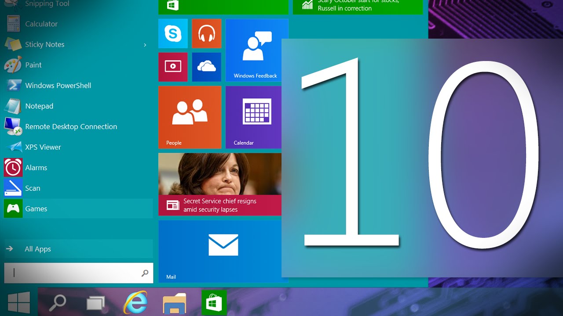The width and height of the screenshot is (563, 316).
Task: Launch the People tile
Action: [x=190, y=117]
